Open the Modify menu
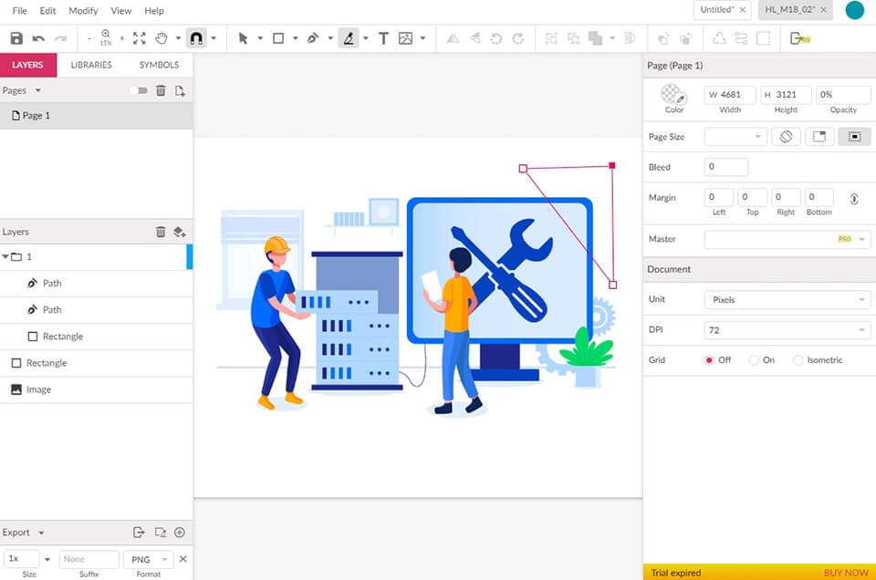Image resolution: width=876 pixels, height=580 pixels. pos(83,11)
